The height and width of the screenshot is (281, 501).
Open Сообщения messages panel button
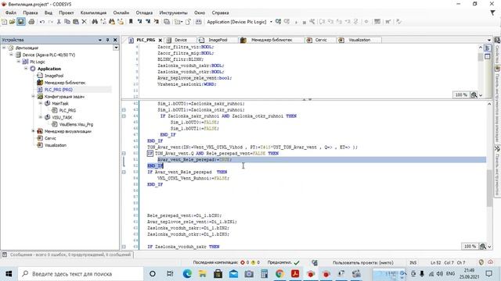67,254
